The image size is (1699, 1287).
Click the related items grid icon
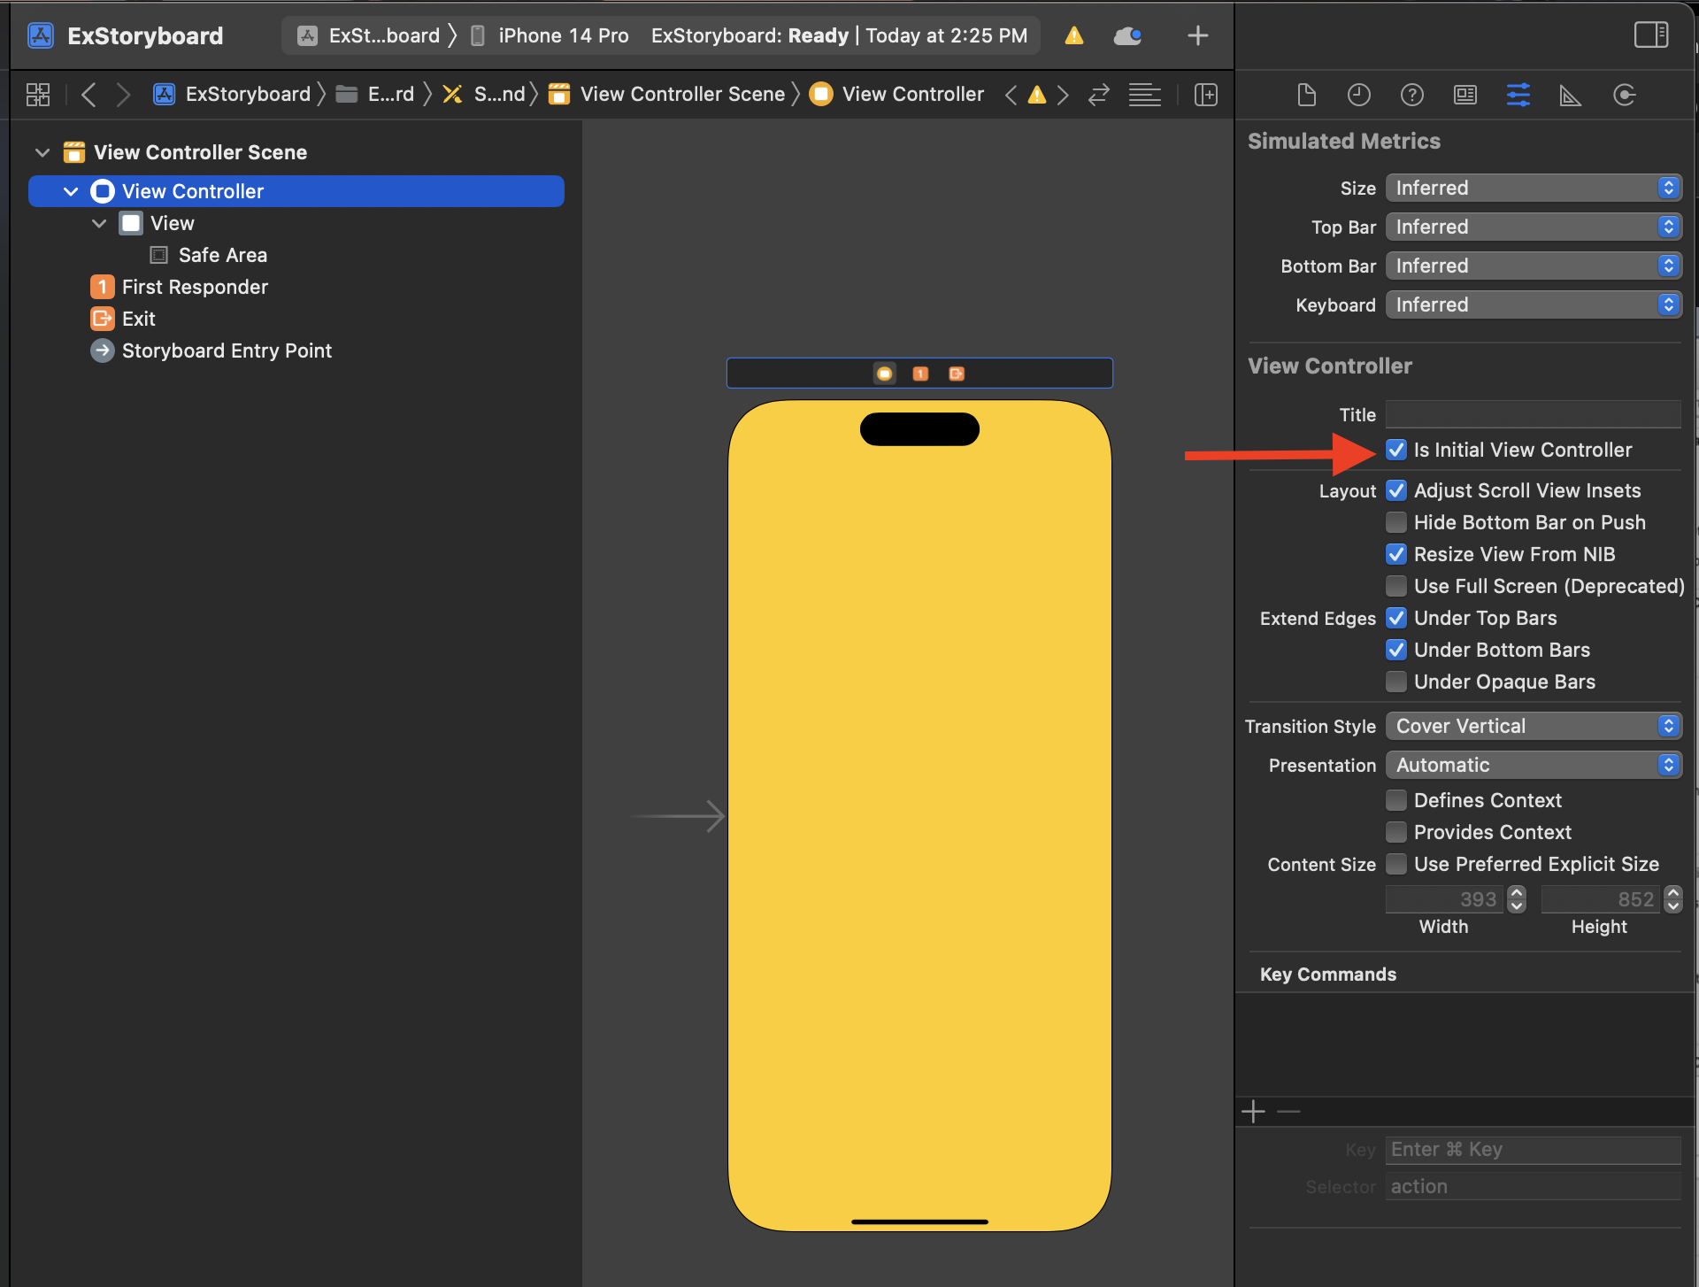tap(38, 95)
